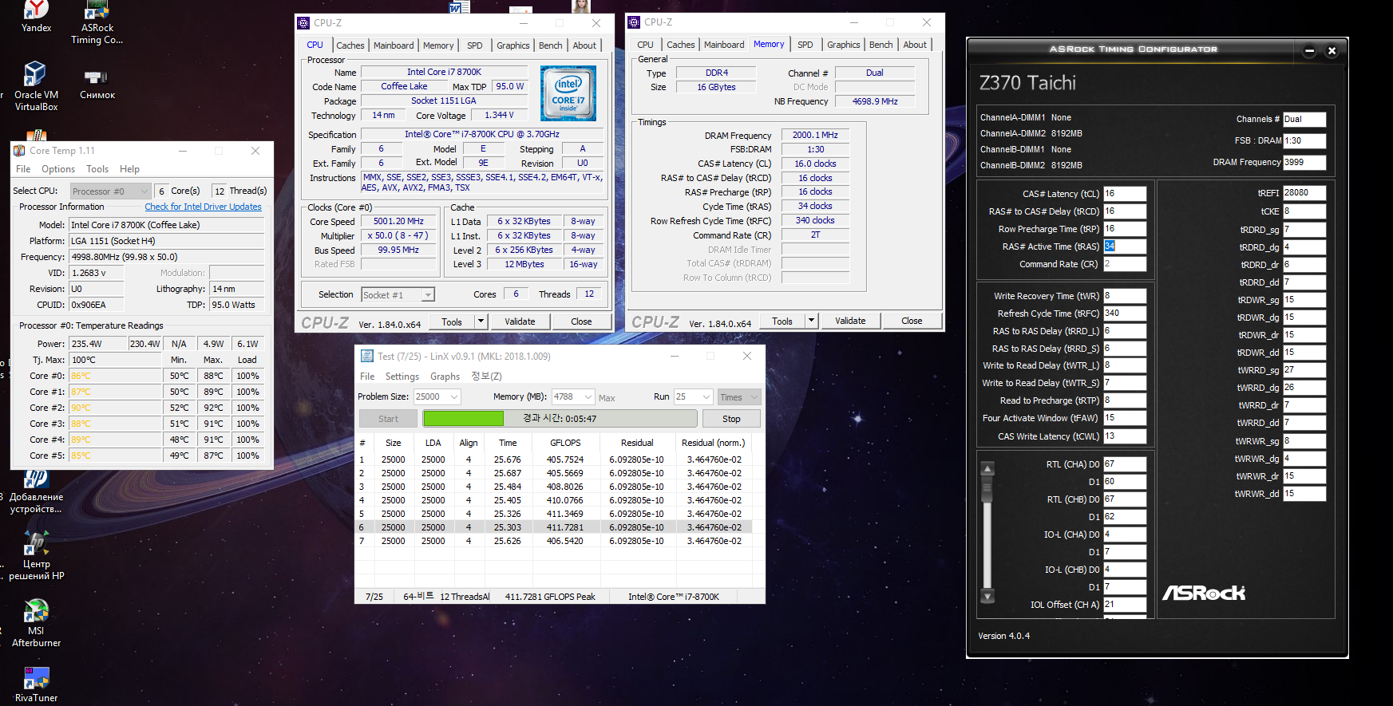Click Close button in CPU-Z memory window

pyautogui.click(x=912, y=321)
